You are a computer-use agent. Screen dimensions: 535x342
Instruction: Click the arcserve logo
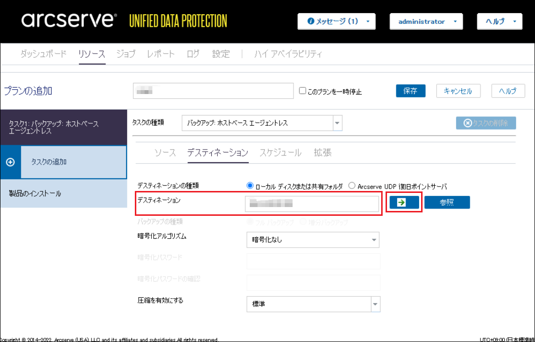(69, 20)
